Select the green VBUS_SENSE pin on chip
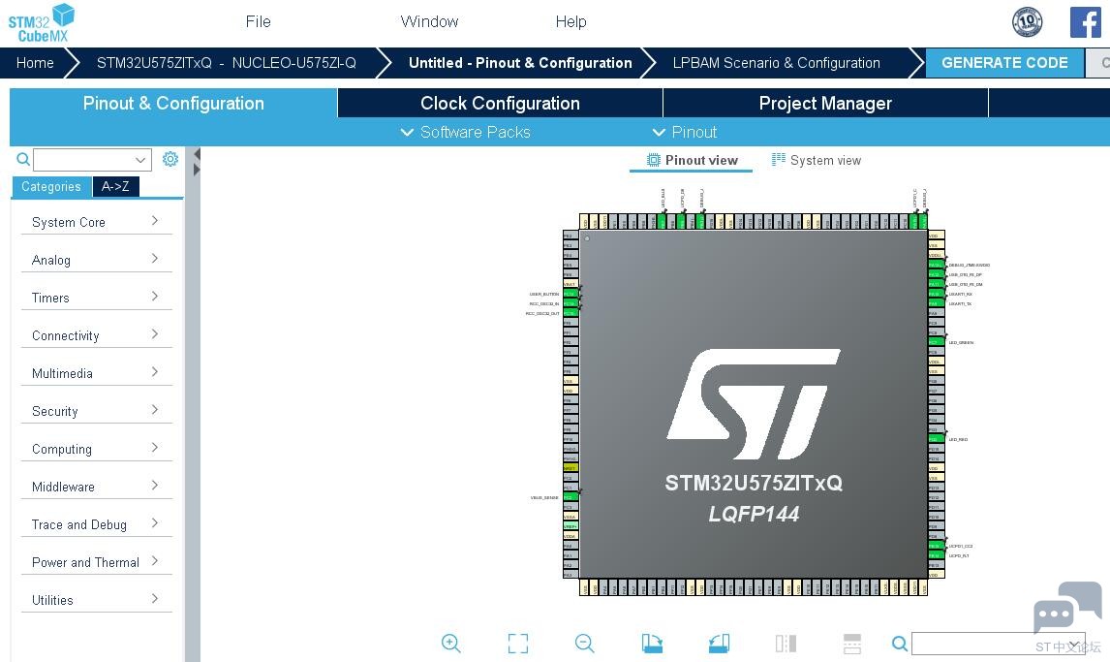Screen dimensions: 1110x662 click(x=570, y=497)
